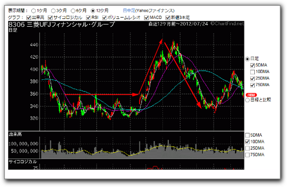Uncheck price chart 5DMA checkbox beside 日足
The image size is (287, 187).
tap(253, 66)
